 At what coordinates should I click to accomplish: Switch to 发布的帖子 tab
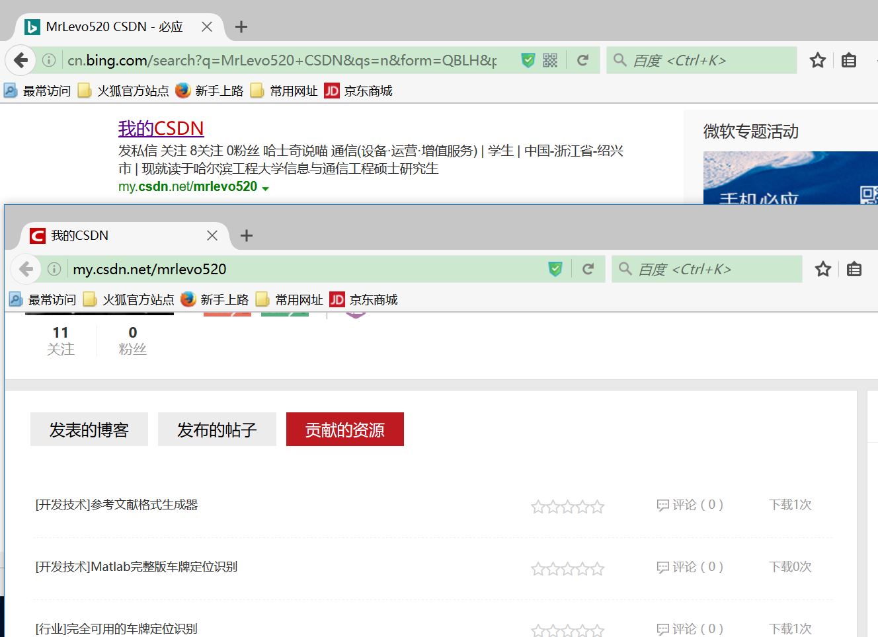[217, 430]
